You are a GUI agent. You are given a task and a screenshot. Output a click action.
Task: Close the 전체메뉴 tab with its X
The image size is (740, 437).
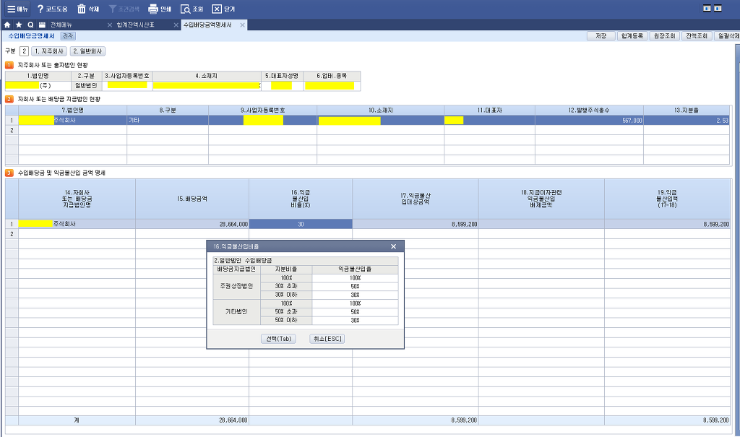tap(110, 25)
